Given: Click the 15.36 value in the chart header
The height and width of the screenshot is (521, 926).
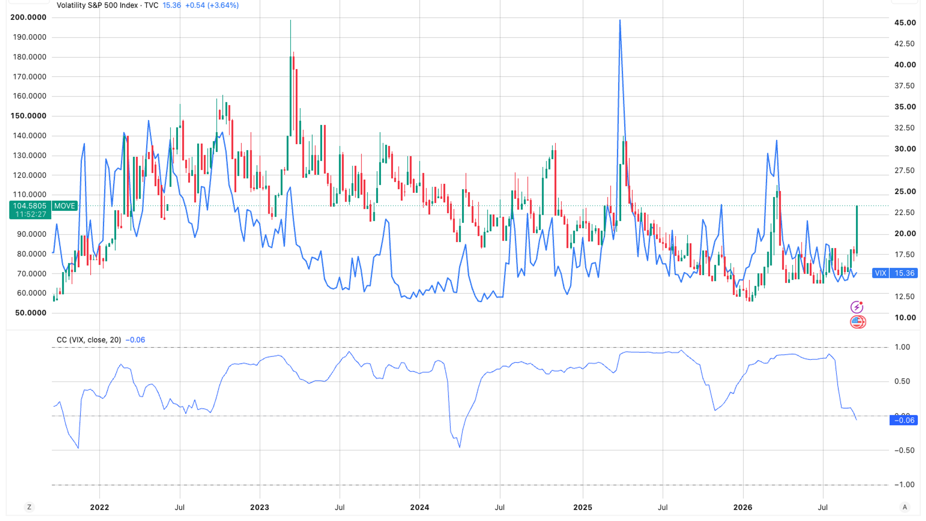Looking at the screenshot, I should click(172, 5).
